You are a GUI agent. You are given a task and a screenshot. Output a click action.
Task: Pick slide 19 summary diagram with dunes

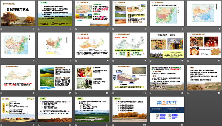point(18,109)
